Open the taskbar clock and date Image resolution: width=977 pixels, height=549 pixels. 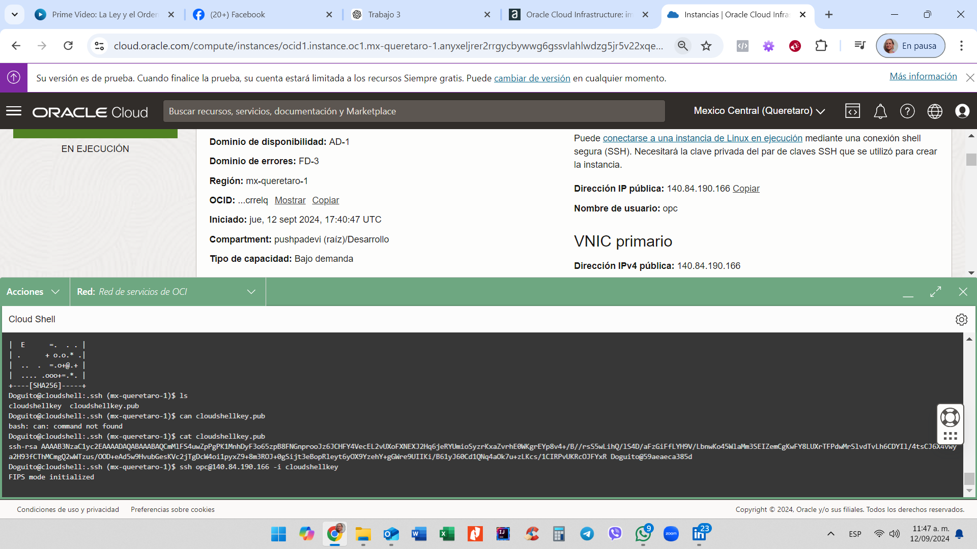click(930, 534)
